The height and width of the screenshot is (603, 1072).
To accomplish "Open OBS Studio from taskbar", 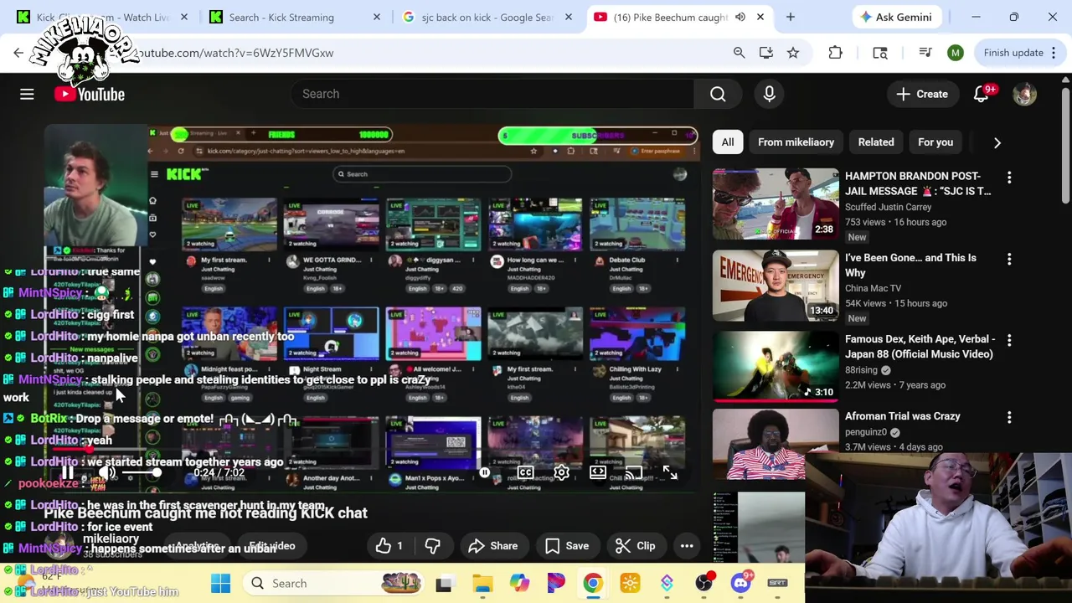I will (703, 583).
